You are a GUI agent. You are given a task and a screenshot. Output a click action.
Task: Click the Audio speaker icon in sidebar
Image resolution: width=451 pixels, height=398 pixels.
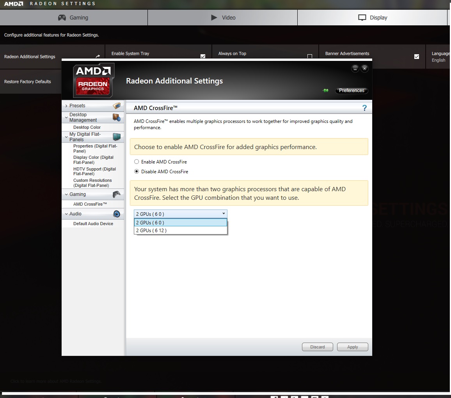click(116, 214)
